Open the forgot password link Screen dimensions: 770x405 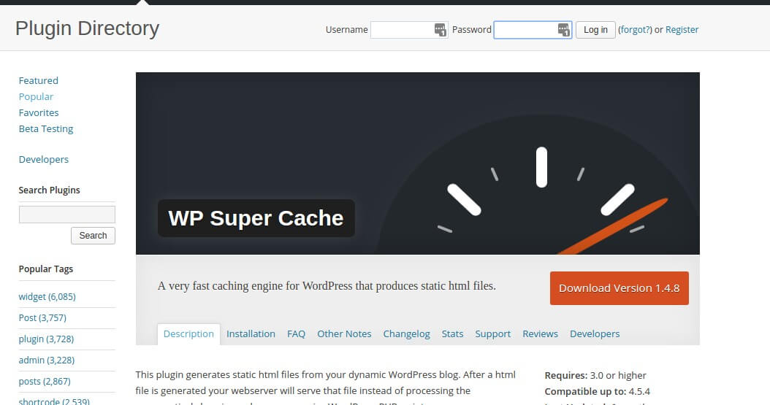tap(635, 30)
